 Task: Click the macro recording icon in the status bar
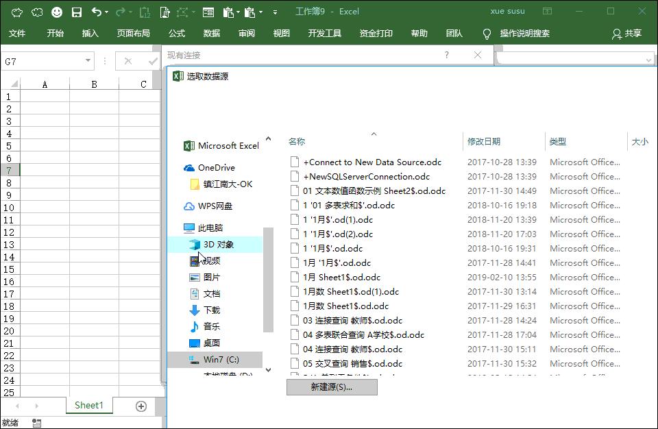point(36,423)
